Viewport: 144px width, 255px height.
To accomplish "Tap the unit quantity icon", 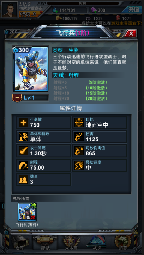I will (x=23, y=179).
